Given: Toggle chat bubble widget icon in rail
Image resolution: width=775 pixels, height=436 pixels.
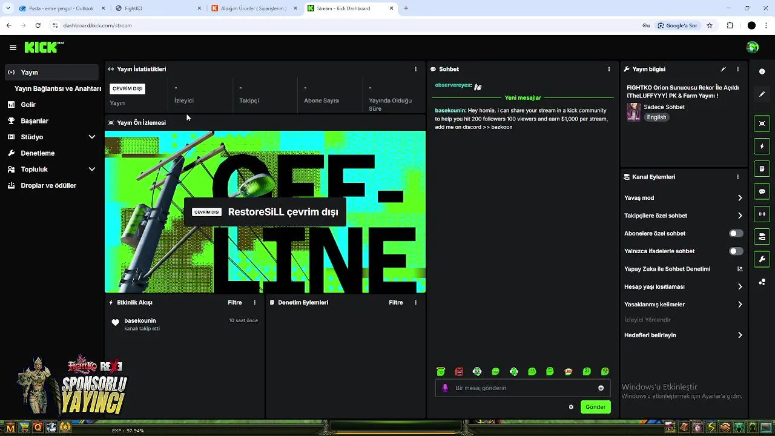Looking at the screenshot, I should (762, 191).
